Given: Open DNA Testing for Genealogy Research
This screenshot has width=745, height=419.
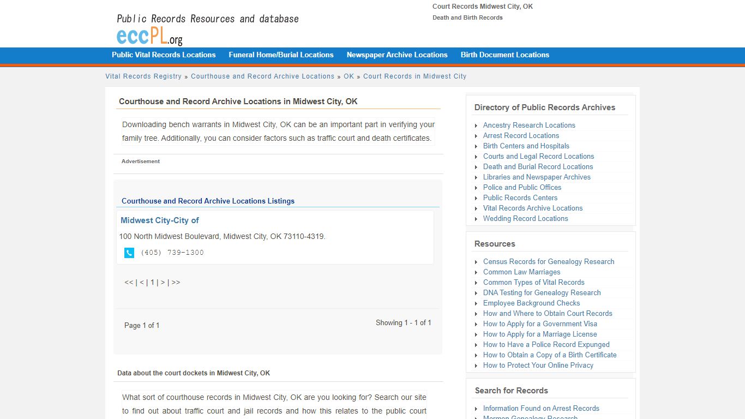Looking at the screenshot, I should (x=542, y=293).
